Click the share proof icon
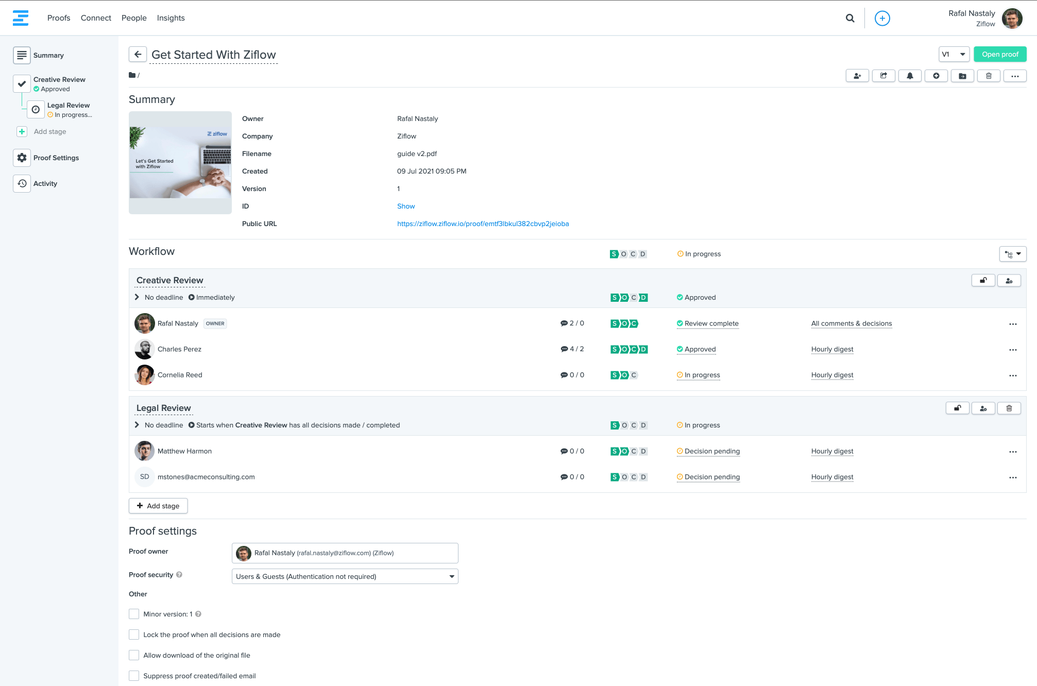1037x686 pixels. click(x=883, y=76)
